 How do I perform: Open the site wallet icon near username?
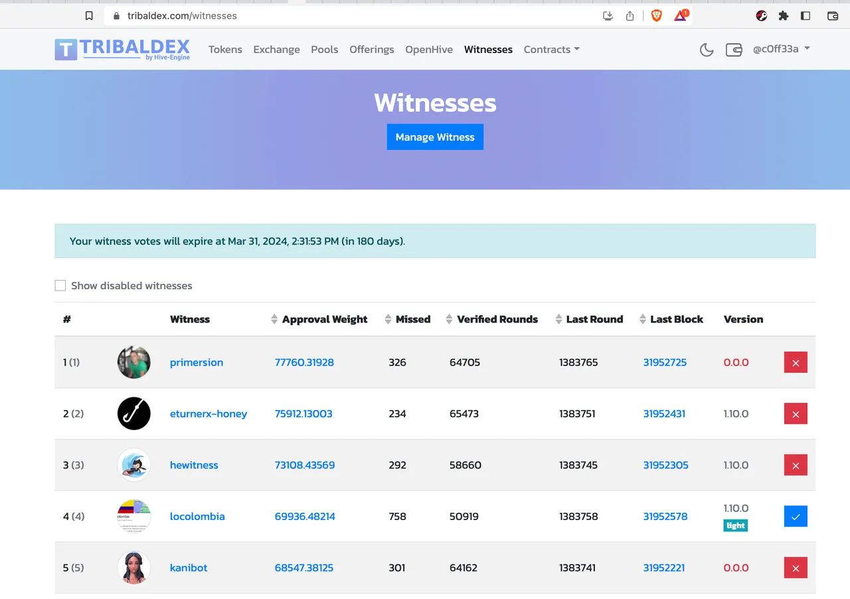point(734,50)
